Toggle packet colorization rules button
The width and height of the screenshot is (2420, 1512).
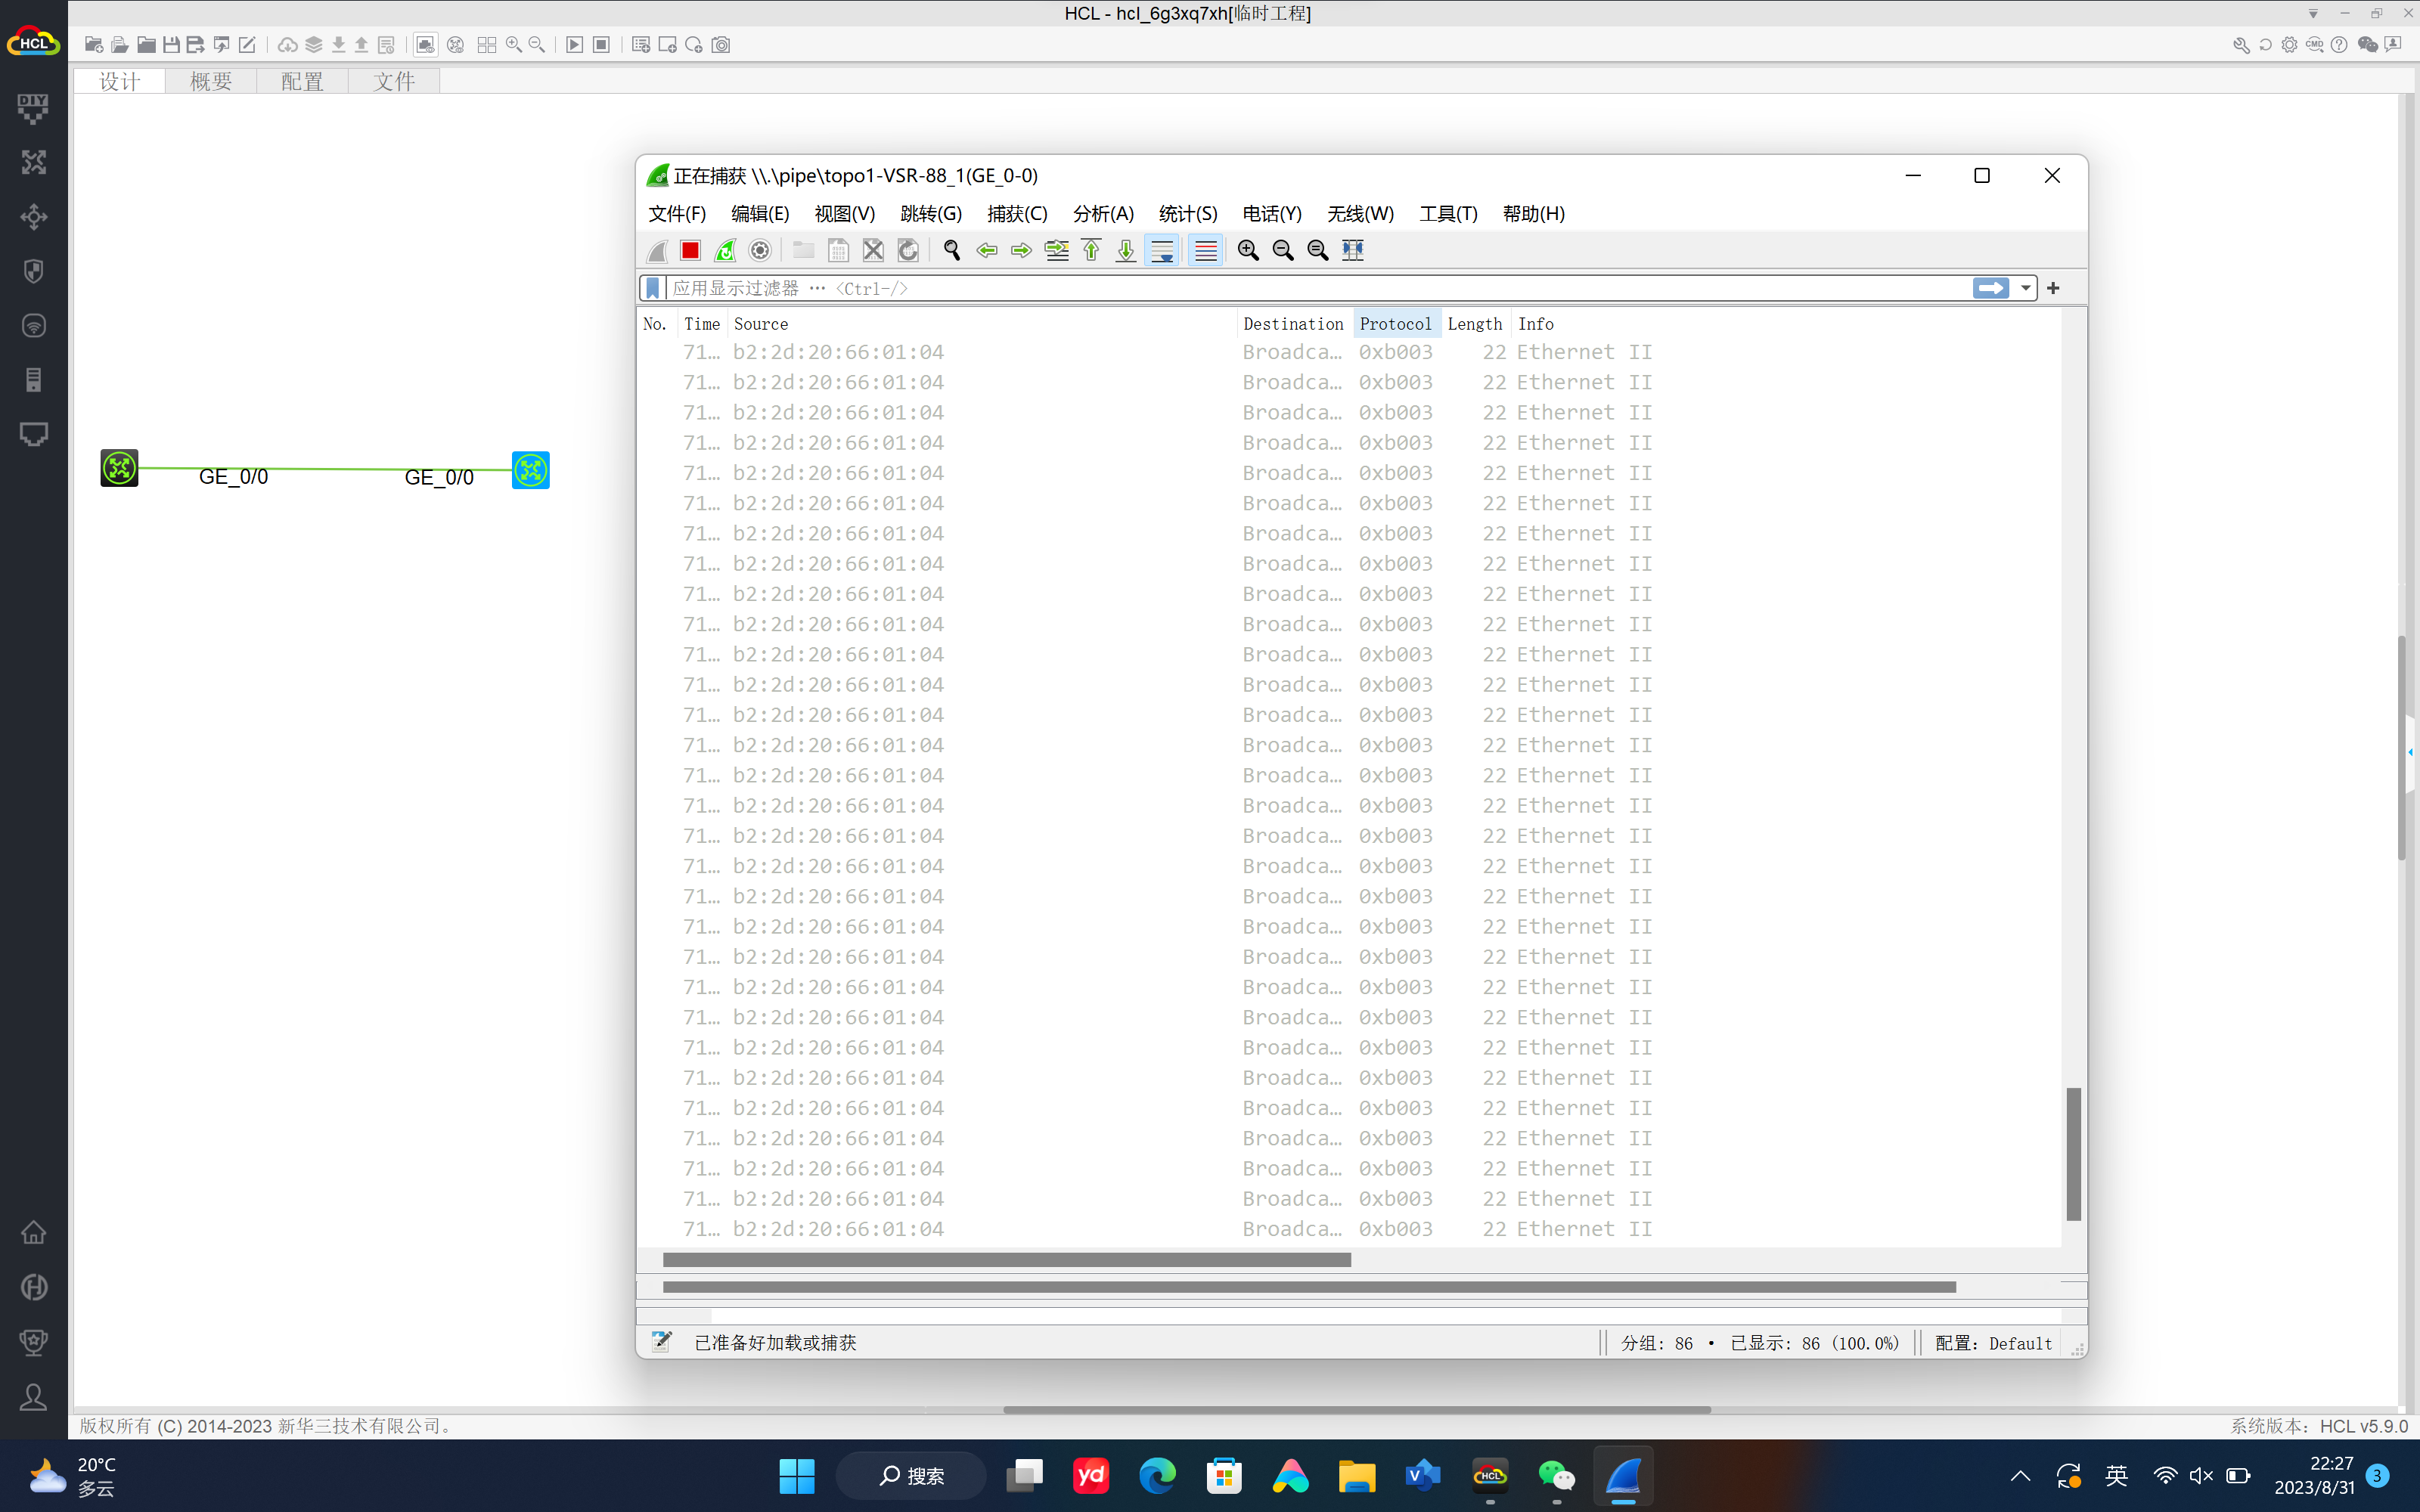point(1206,250)
